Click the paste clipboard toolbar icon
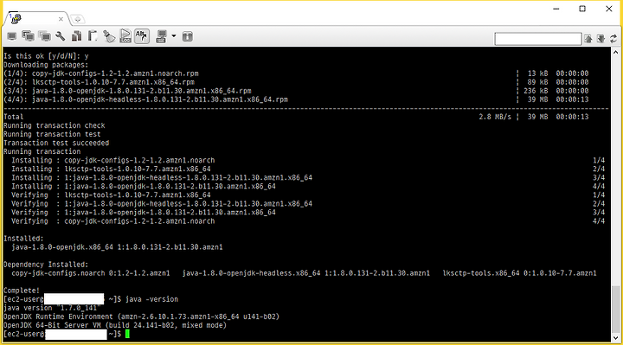Image resolution: width=623 pixels, height=345 pixels. point(93,36)
